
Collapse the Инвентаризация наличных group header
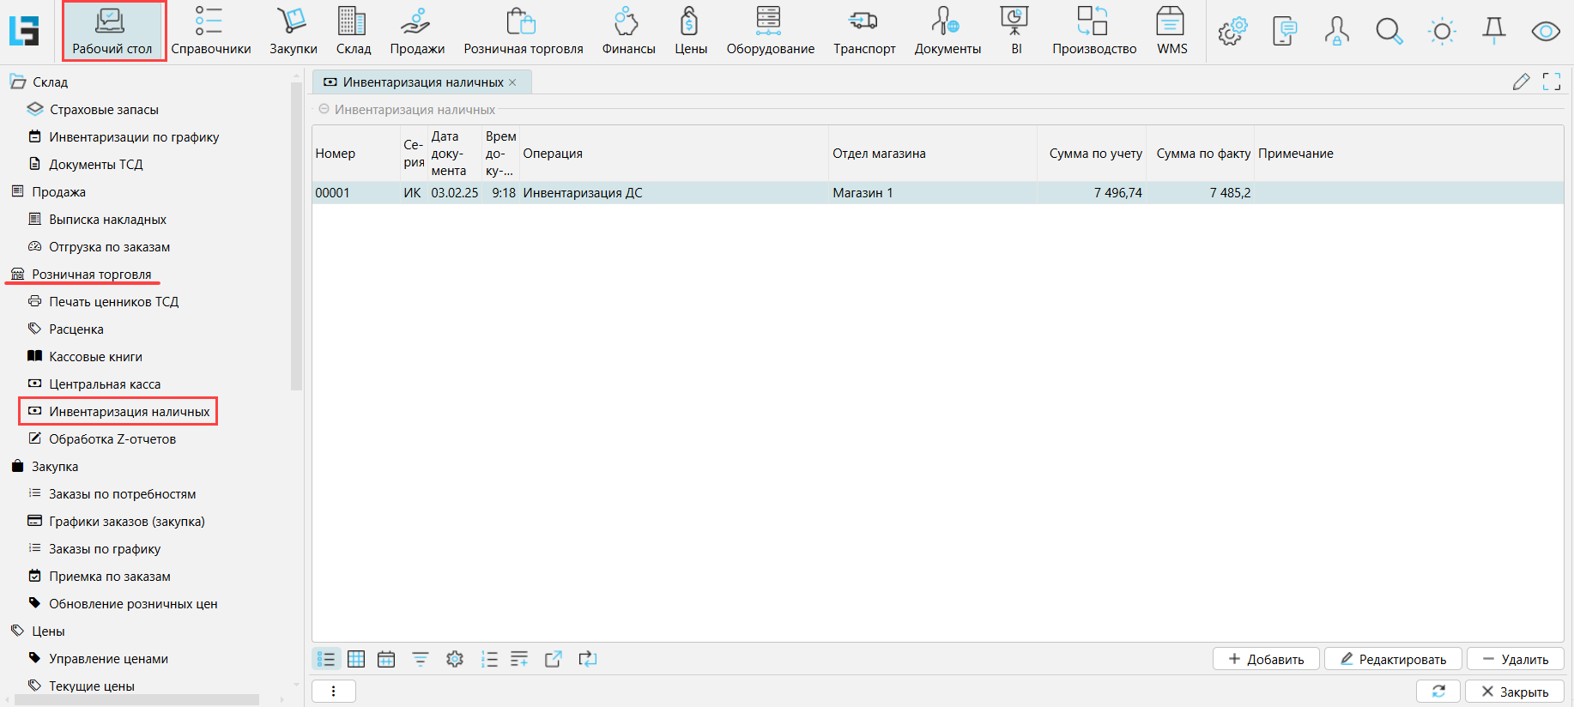click(x=324, y=110)
